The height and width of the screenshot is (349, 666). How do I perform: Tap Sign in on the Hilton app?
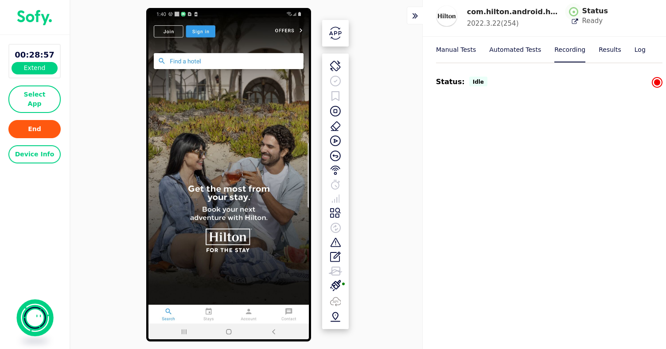click(x=201, y=31)
